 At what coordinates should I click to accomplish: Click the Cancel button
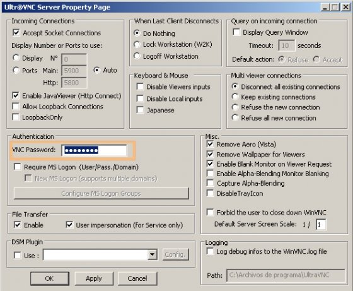point(137,278)
